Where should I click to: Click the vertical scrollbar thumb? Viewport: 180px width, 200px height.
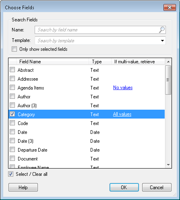click(x=168, y=80)
